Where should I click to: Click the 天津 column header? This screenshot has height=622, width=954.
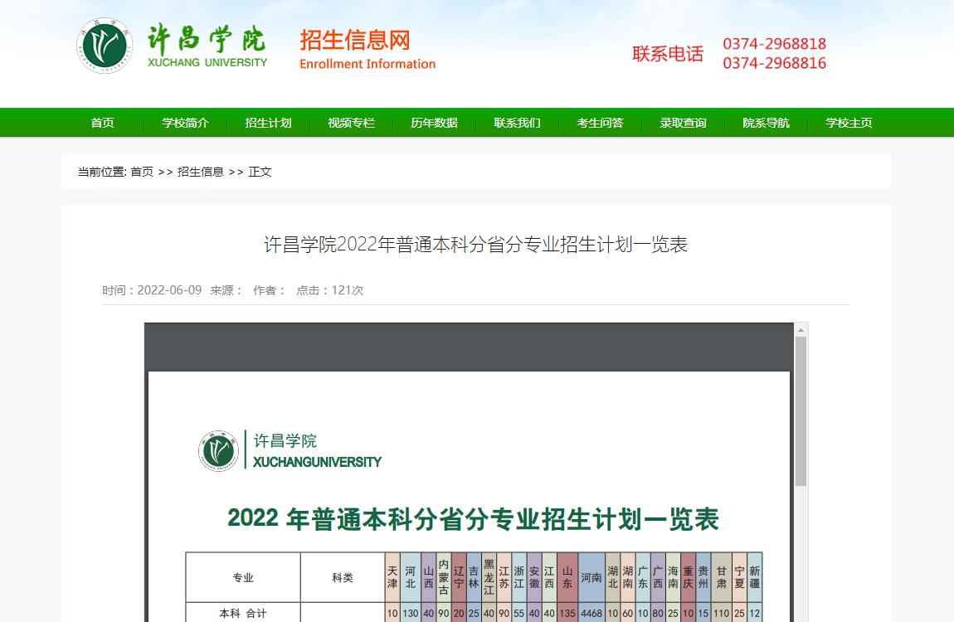392,577
